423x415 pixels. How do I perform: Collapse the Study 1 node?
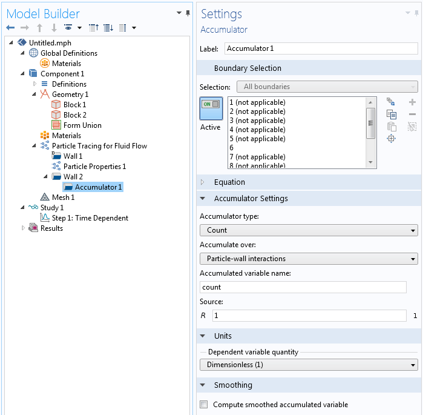point(22,207)
